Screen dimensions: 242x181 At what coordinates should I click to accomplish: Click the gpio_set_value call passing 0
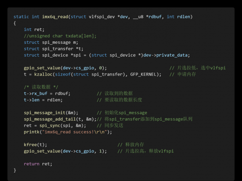pyautogui.click(x=65, y=68)
